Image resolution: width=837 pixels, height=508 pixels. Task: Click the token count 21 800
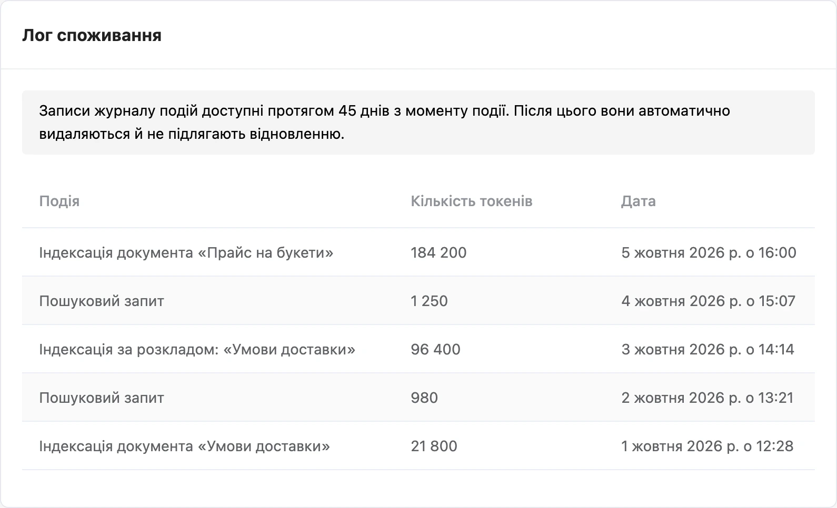click(x=434, y=446)
